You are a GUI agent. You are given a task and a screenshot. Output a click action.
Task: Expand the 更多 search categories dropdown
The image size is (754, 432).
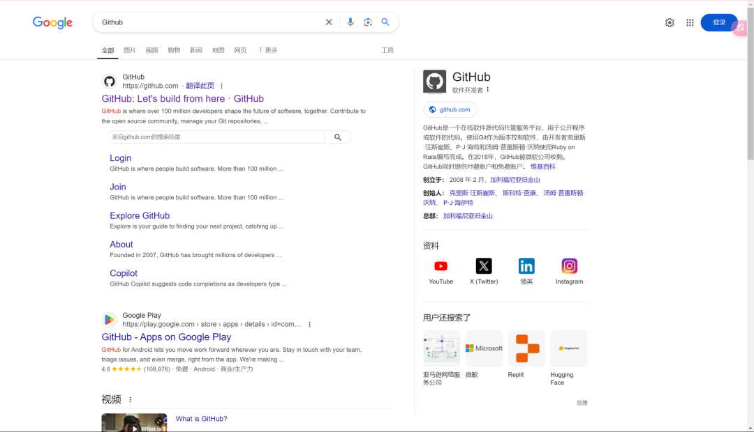pos(267,49)
